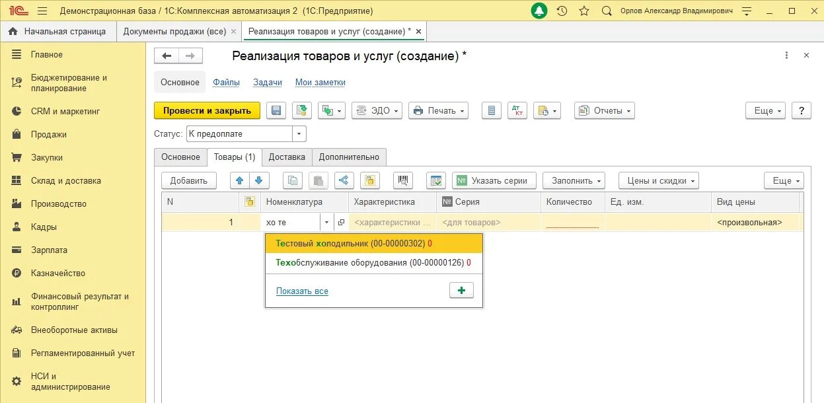Switch to the Товары (1) tab
The height and width of the screenshot is (403, 824).
(x=235, y=157)
